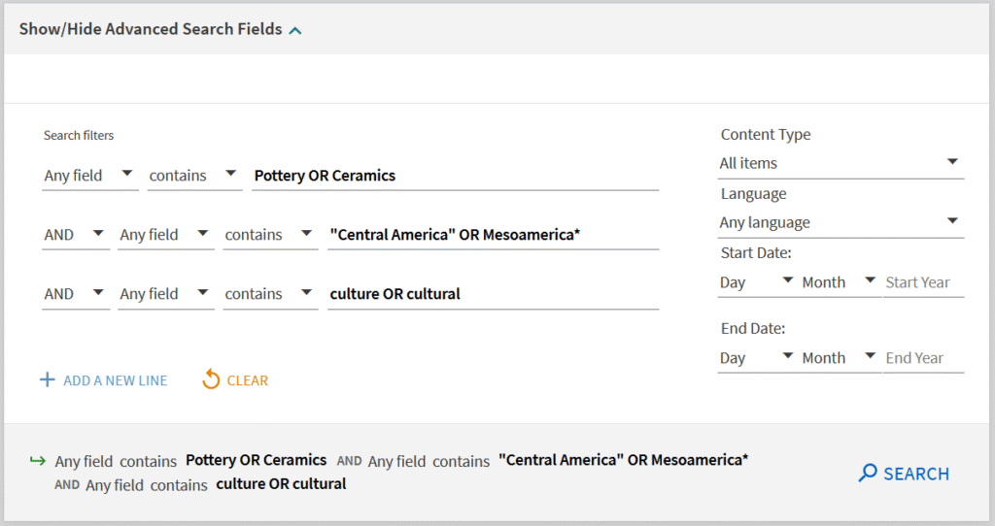Click the ADD A NEW LINE link
The height and width of the screenshot is (526, 995).
(115, 380)
